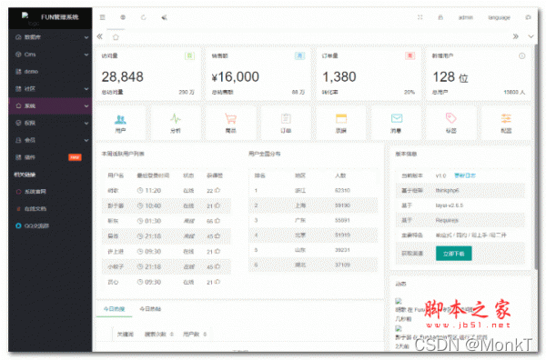Open the demo sidebar item

(x=50, y=71)
